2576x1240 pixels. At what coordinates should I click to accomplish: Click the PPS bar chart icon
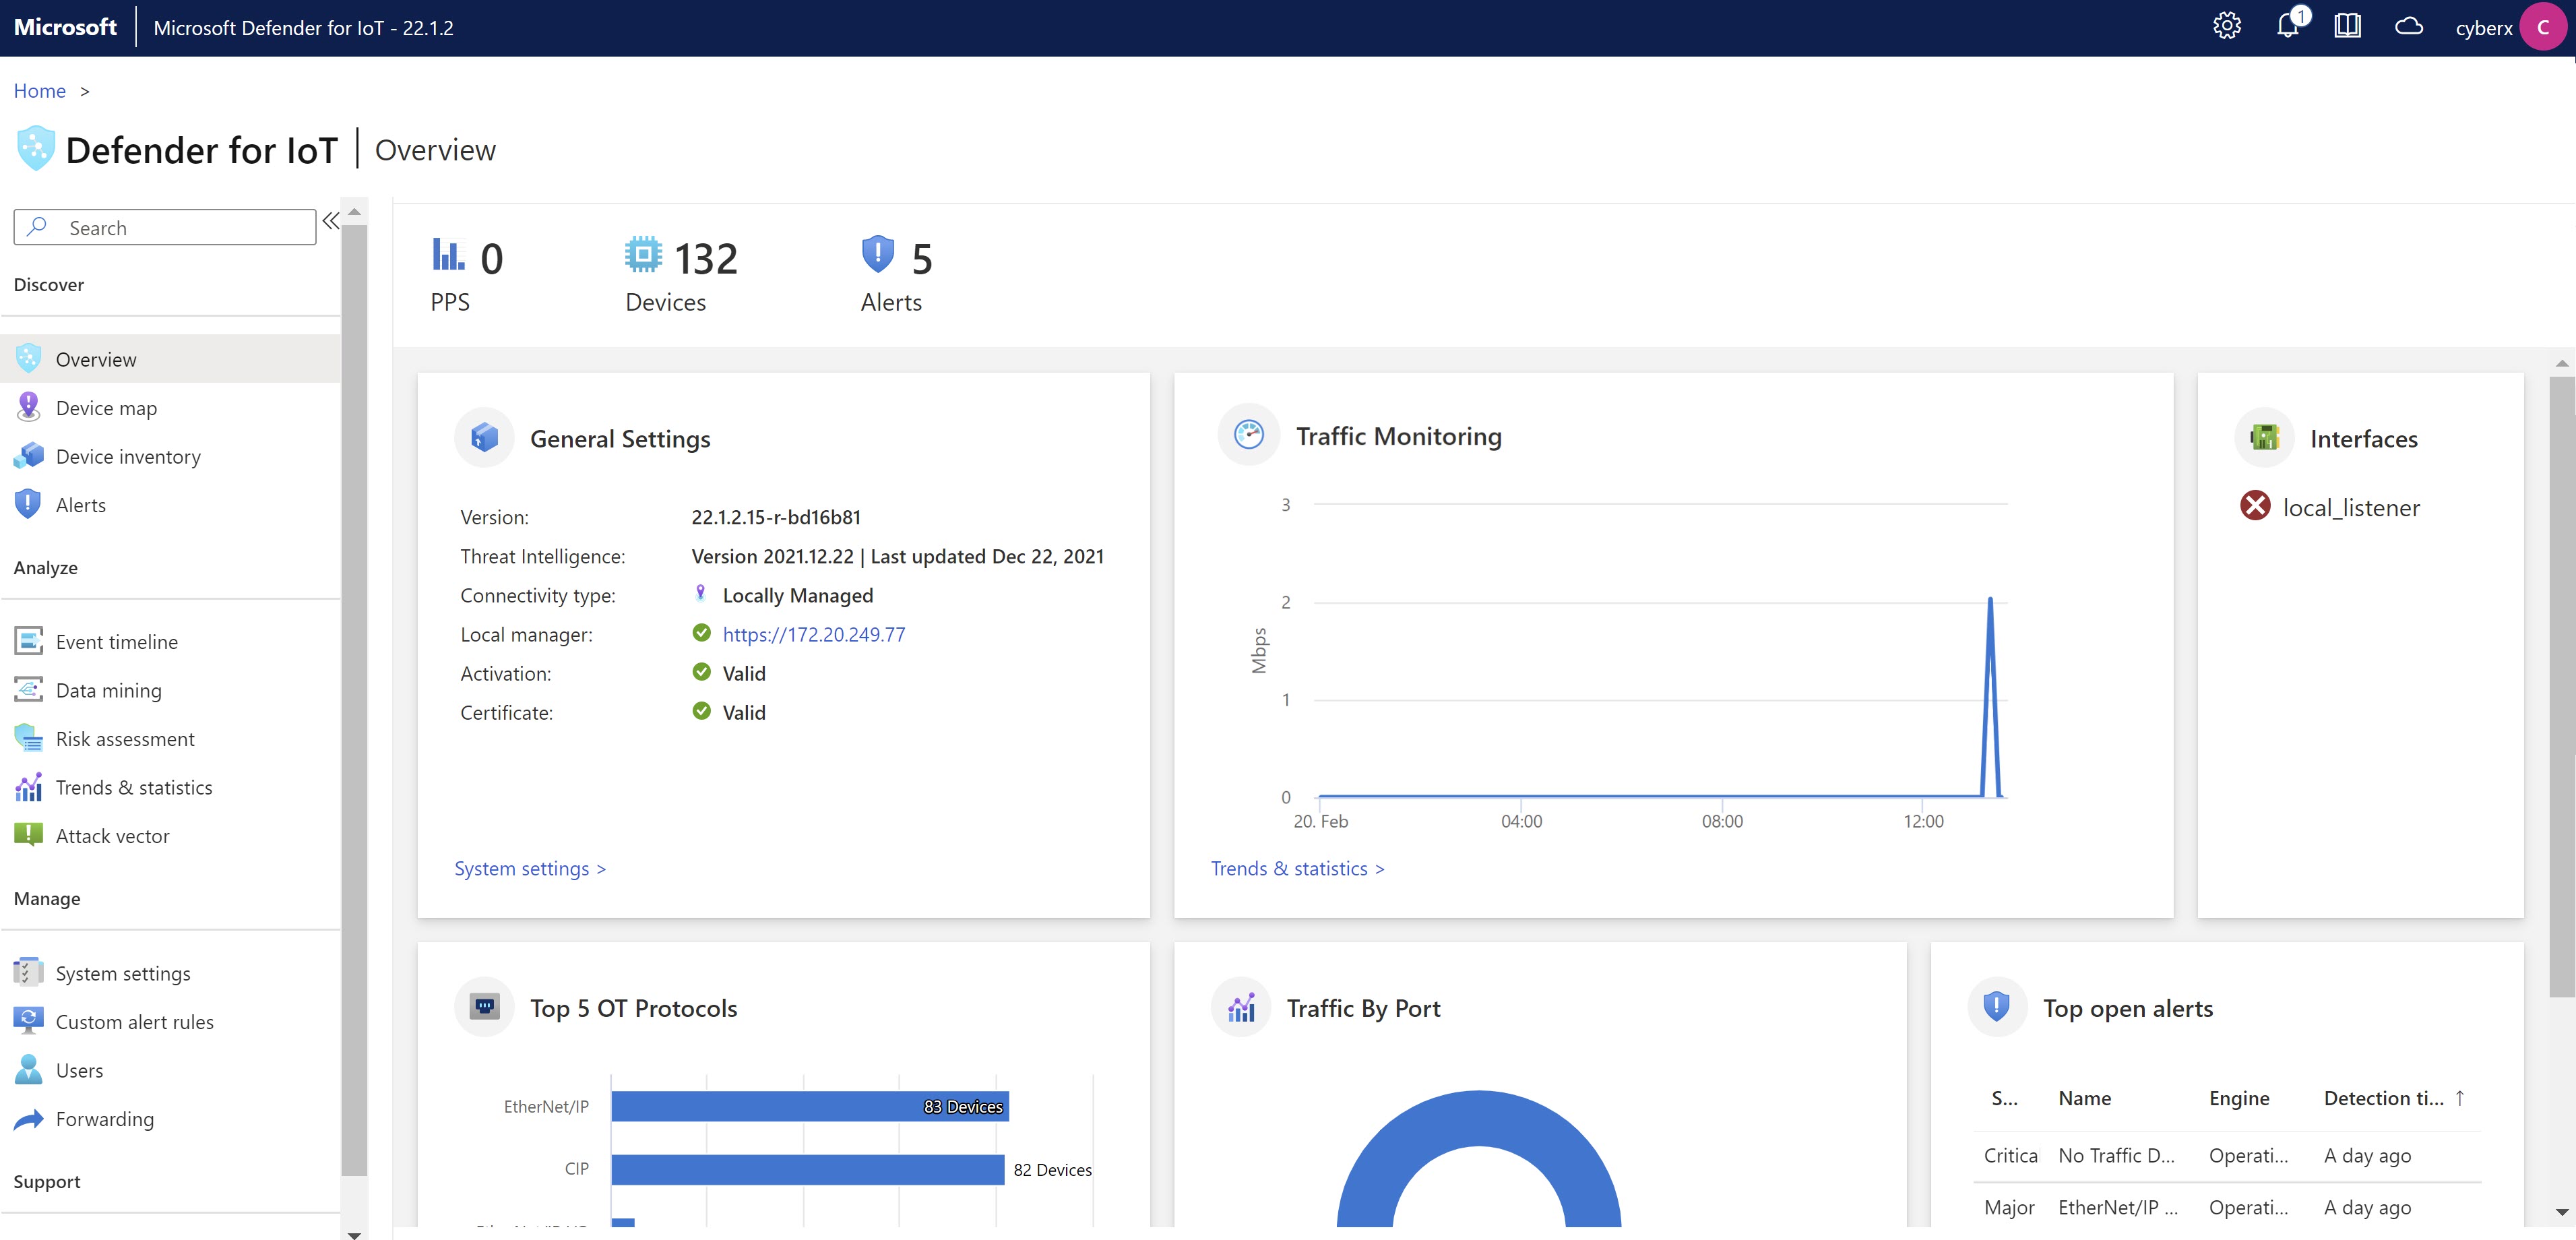tap(448, 253)
